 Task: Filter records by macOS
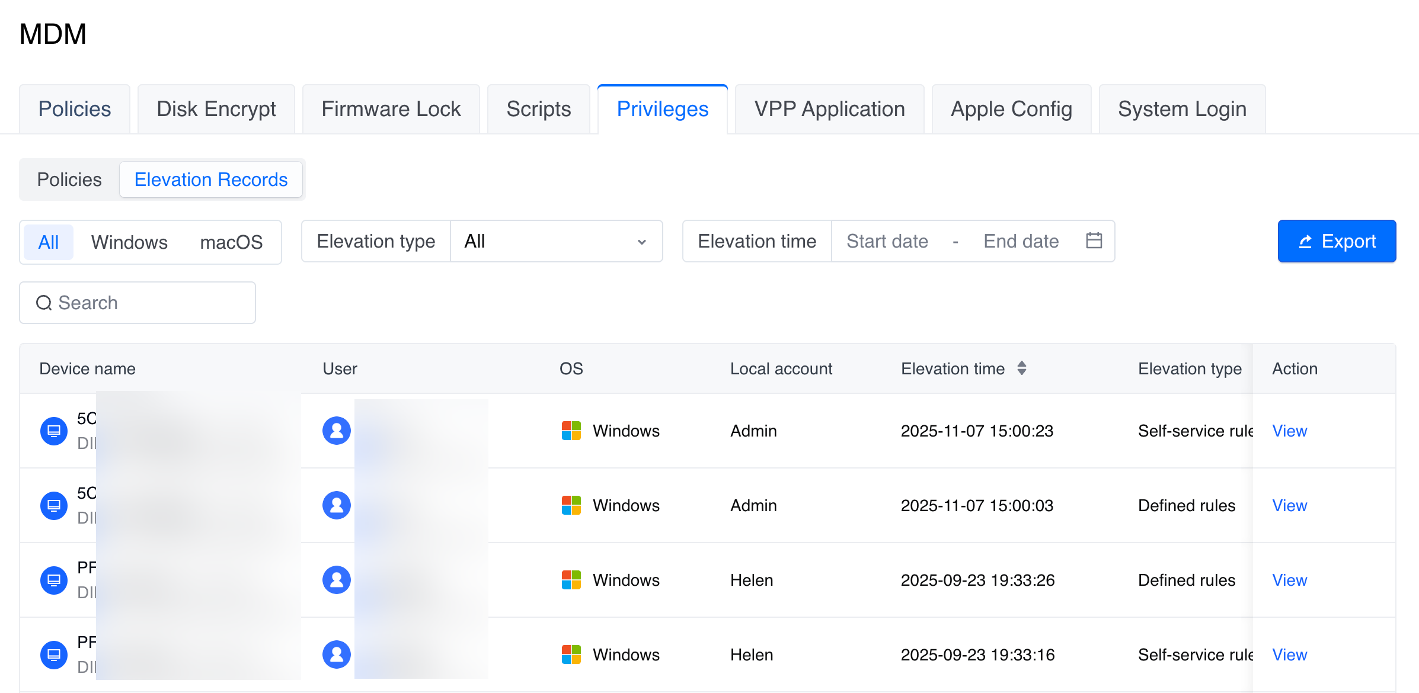(231, 242)
